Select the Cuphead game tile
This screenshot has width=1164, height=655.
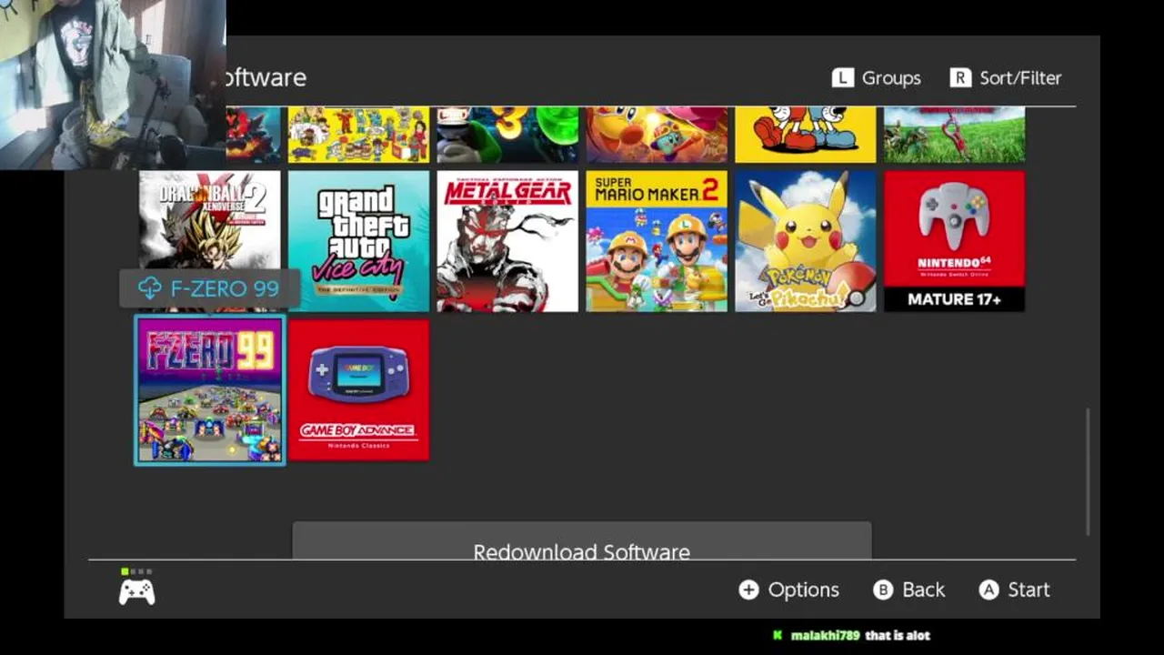pos(806,135)
